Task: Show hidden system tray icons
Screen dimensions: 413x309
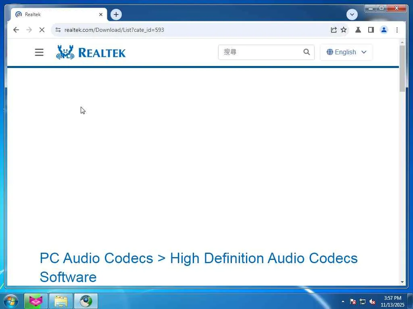Action: [343, 301]
